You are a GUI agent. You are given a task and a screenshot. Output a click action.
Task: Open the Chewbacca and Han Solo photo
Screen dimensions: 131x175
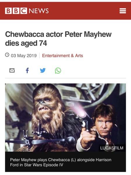pos(65,118)
